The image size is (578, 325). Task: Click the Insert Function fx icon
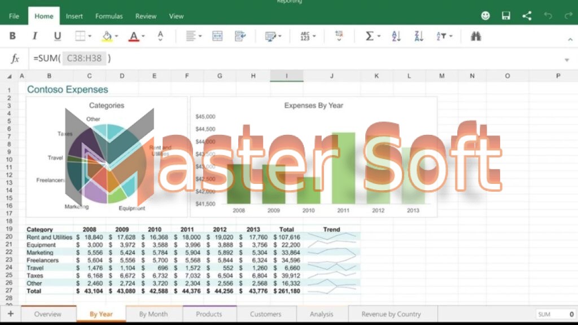tap(14, 58)
